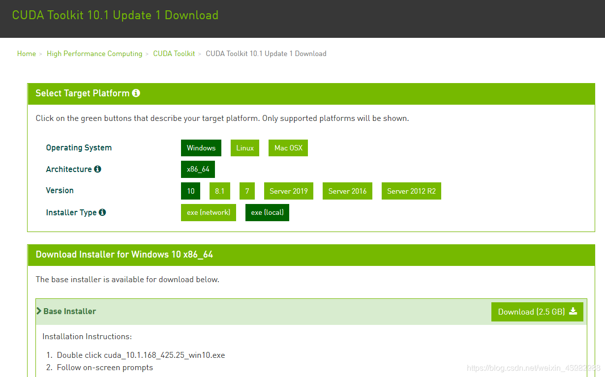Click Download (2.5 GB) button
Viewport: 605px width, 377px height.
click(x=537, y=312)
